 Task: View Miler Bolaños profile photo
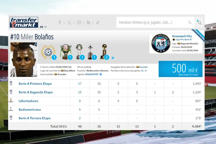click(24, 60)
